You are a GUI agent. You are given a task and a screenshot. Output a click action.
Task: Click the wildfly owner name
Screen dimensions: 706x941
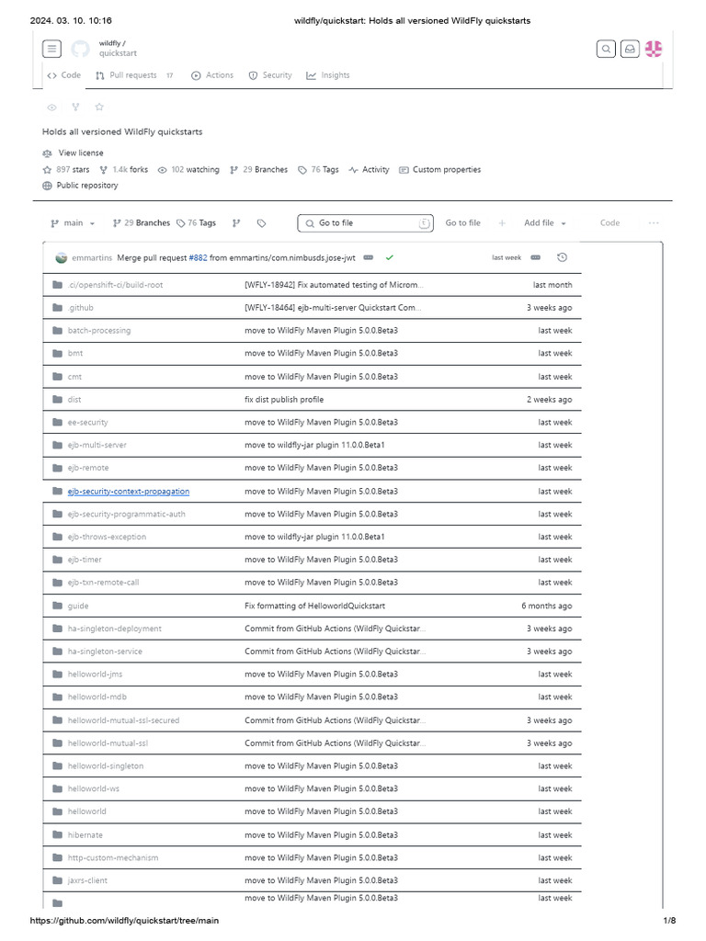tap(110, 43)
